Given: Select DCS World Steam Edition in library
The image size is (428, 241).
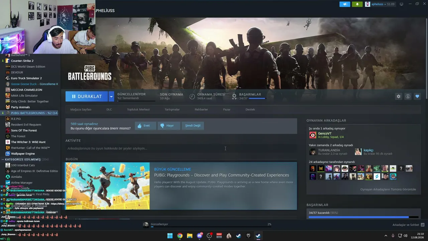Looking at the screenshot, I should pos(28,67).
